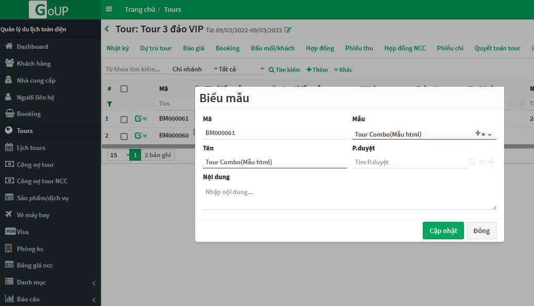534x306 pixels.
Task: Open Vé máy bay from the sidebar
Action: tap(33, 215)
